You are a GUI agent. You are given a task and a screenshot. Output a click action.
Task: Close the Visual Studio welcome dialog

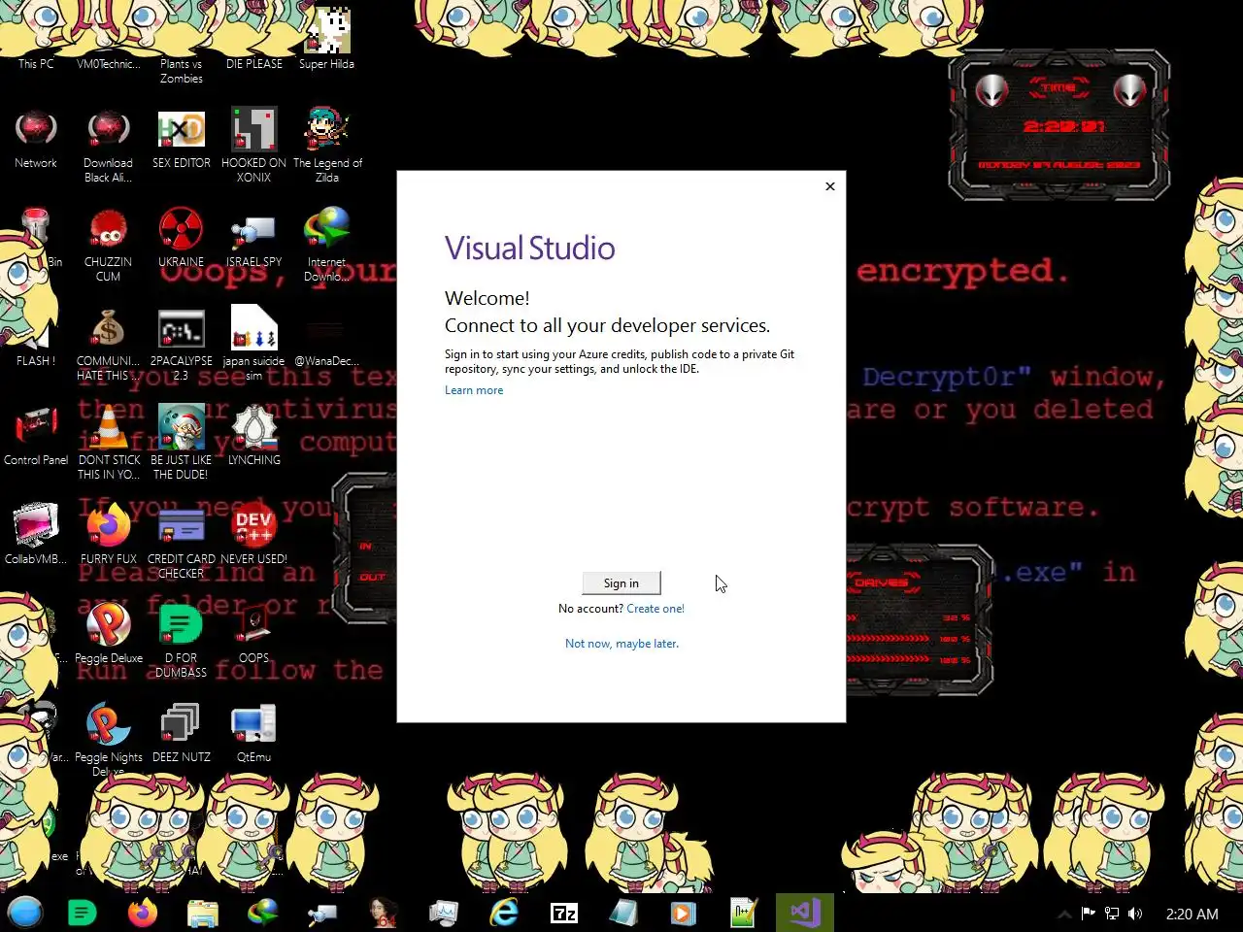coord(829,186)
